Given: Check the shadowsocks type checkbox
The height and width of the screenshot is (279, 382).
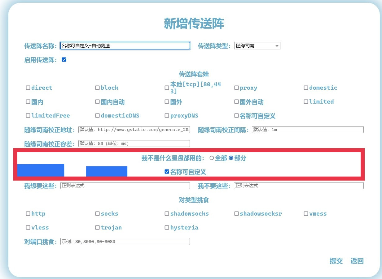Looking at the screenshot, I should pos(167,214).
